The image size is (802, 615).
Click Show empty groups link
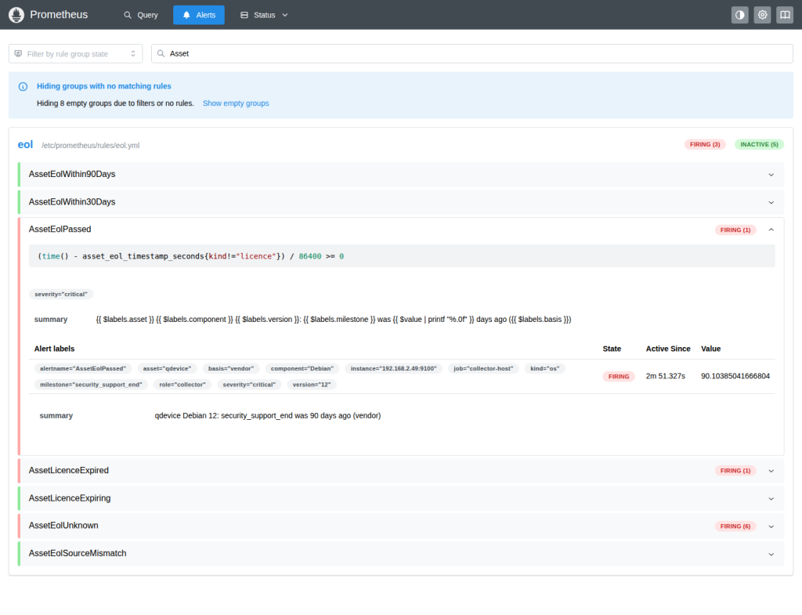click(x=236, y=103)
